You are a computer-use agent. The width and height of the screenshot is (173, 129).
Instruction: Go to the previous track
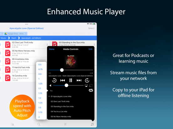[62, 80]
